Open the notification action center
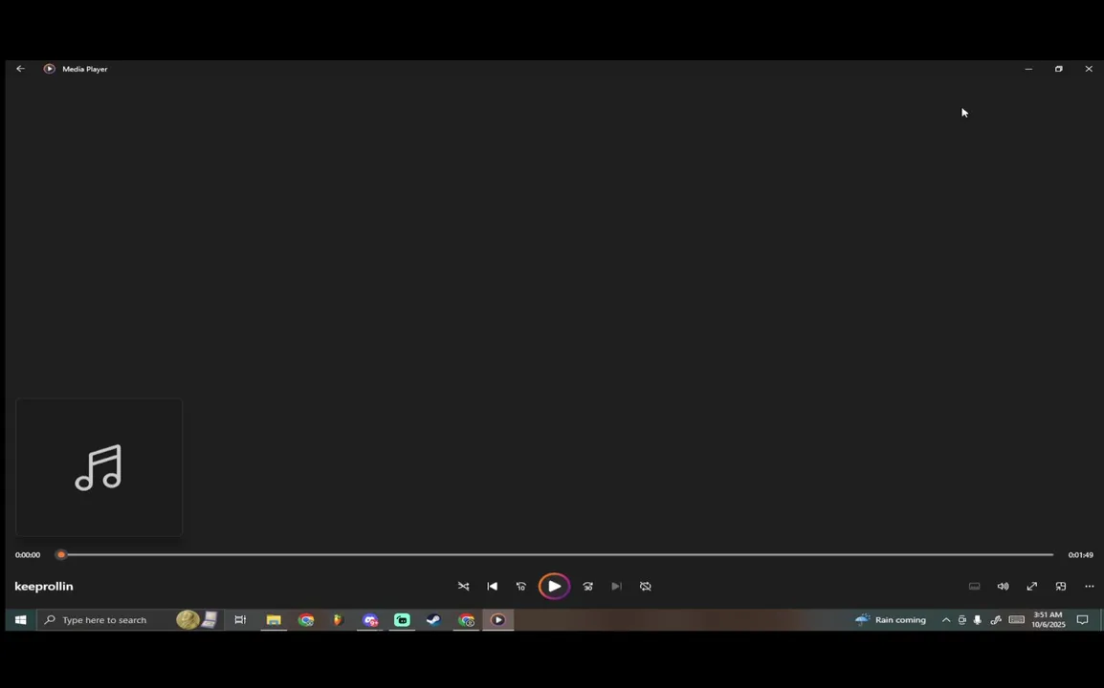 coord(1083,620)
